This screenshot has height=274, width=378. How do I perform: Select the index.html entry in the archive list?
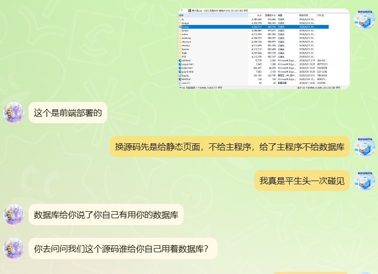click(x=188, y=68)
